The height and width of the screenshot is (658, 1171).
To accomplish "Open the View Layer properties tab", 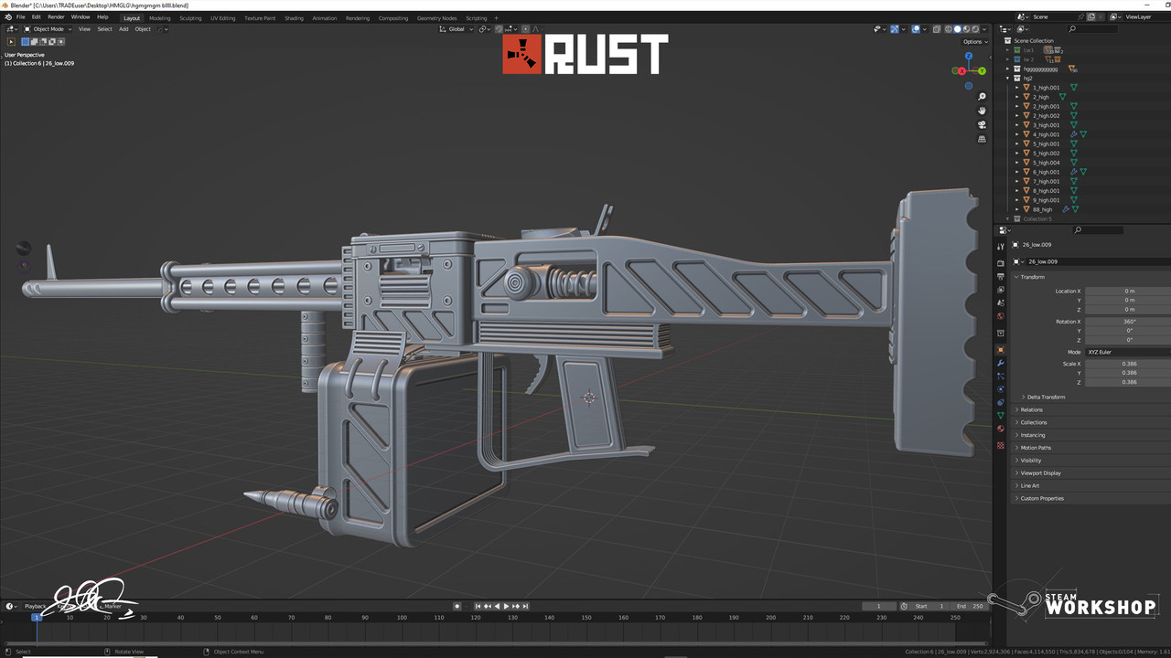I will (x=1001, y=290).
